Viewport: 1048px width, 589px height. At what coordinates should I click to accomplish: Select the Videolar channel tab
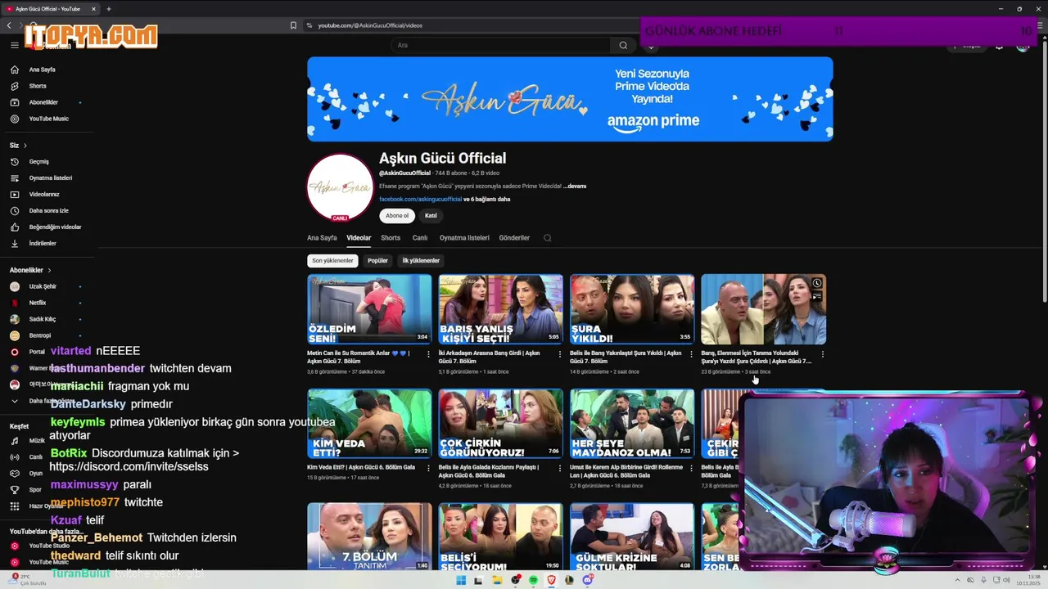(x=359, y=238)
